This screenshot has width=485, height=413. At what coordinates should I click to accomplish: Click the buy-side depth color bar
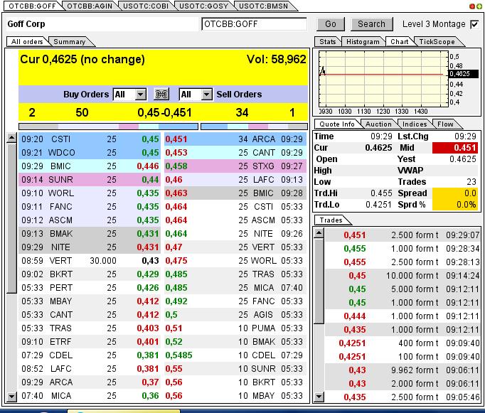pos(108,127)
